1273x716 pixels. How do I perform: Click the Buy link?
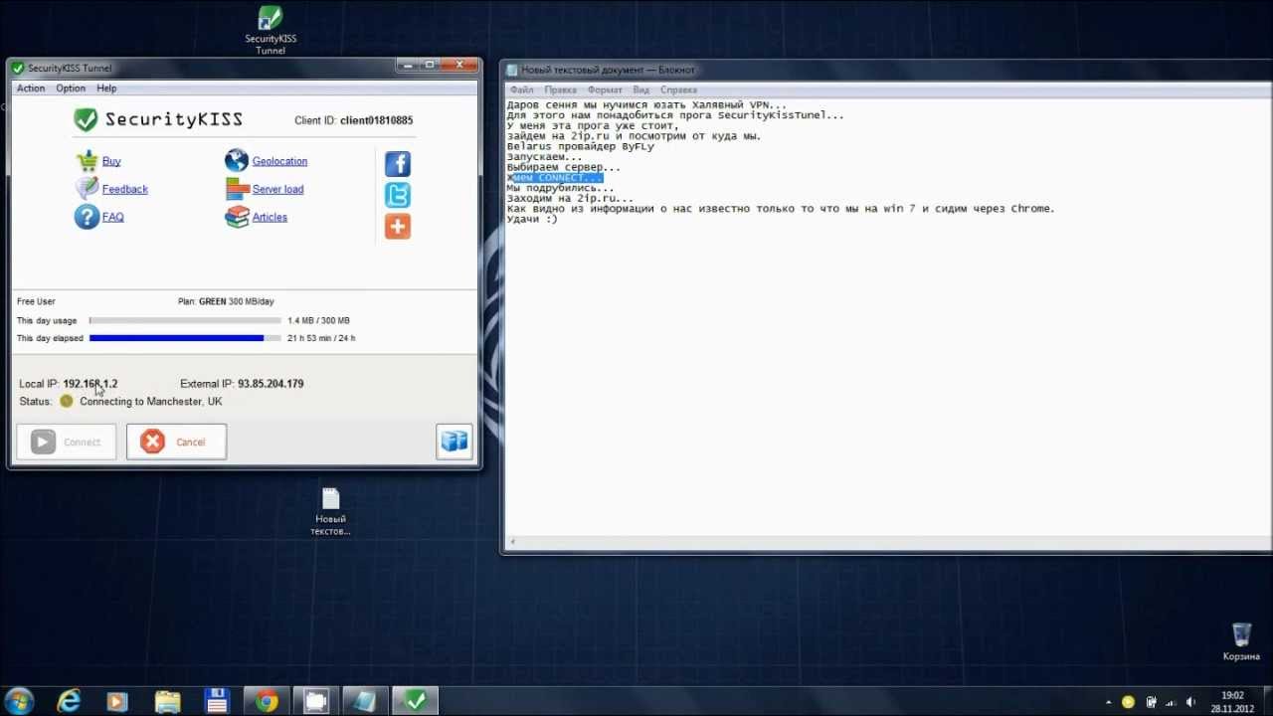pyautogui.click(x=111, y=161)
